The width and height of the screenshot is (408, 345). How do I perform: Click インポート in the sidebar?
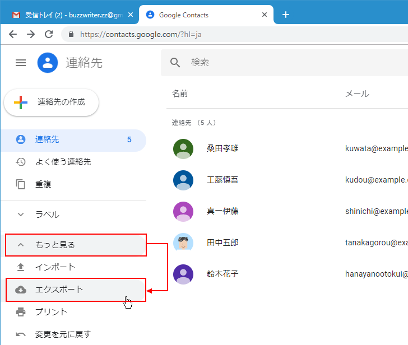coord(73,267)
